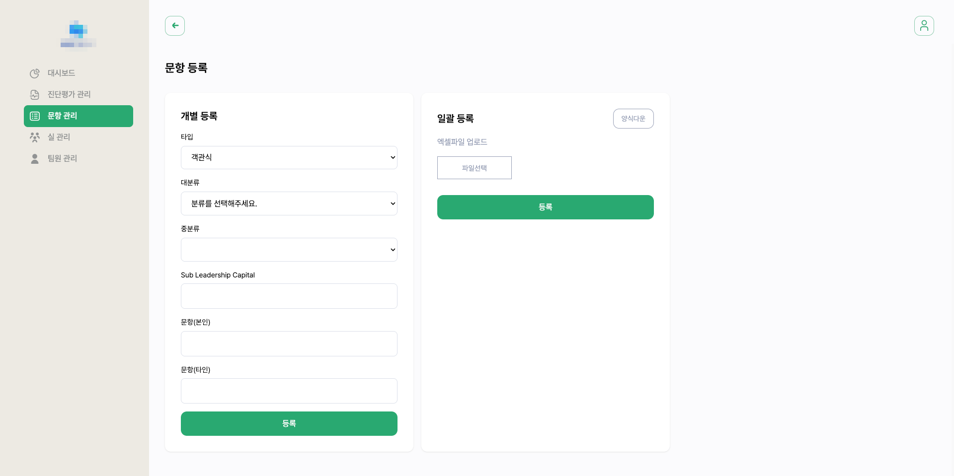This screenshot has width=954, height=476.
Task: Click the 대시보드 pie chart icon
Action: coord(35,73)
